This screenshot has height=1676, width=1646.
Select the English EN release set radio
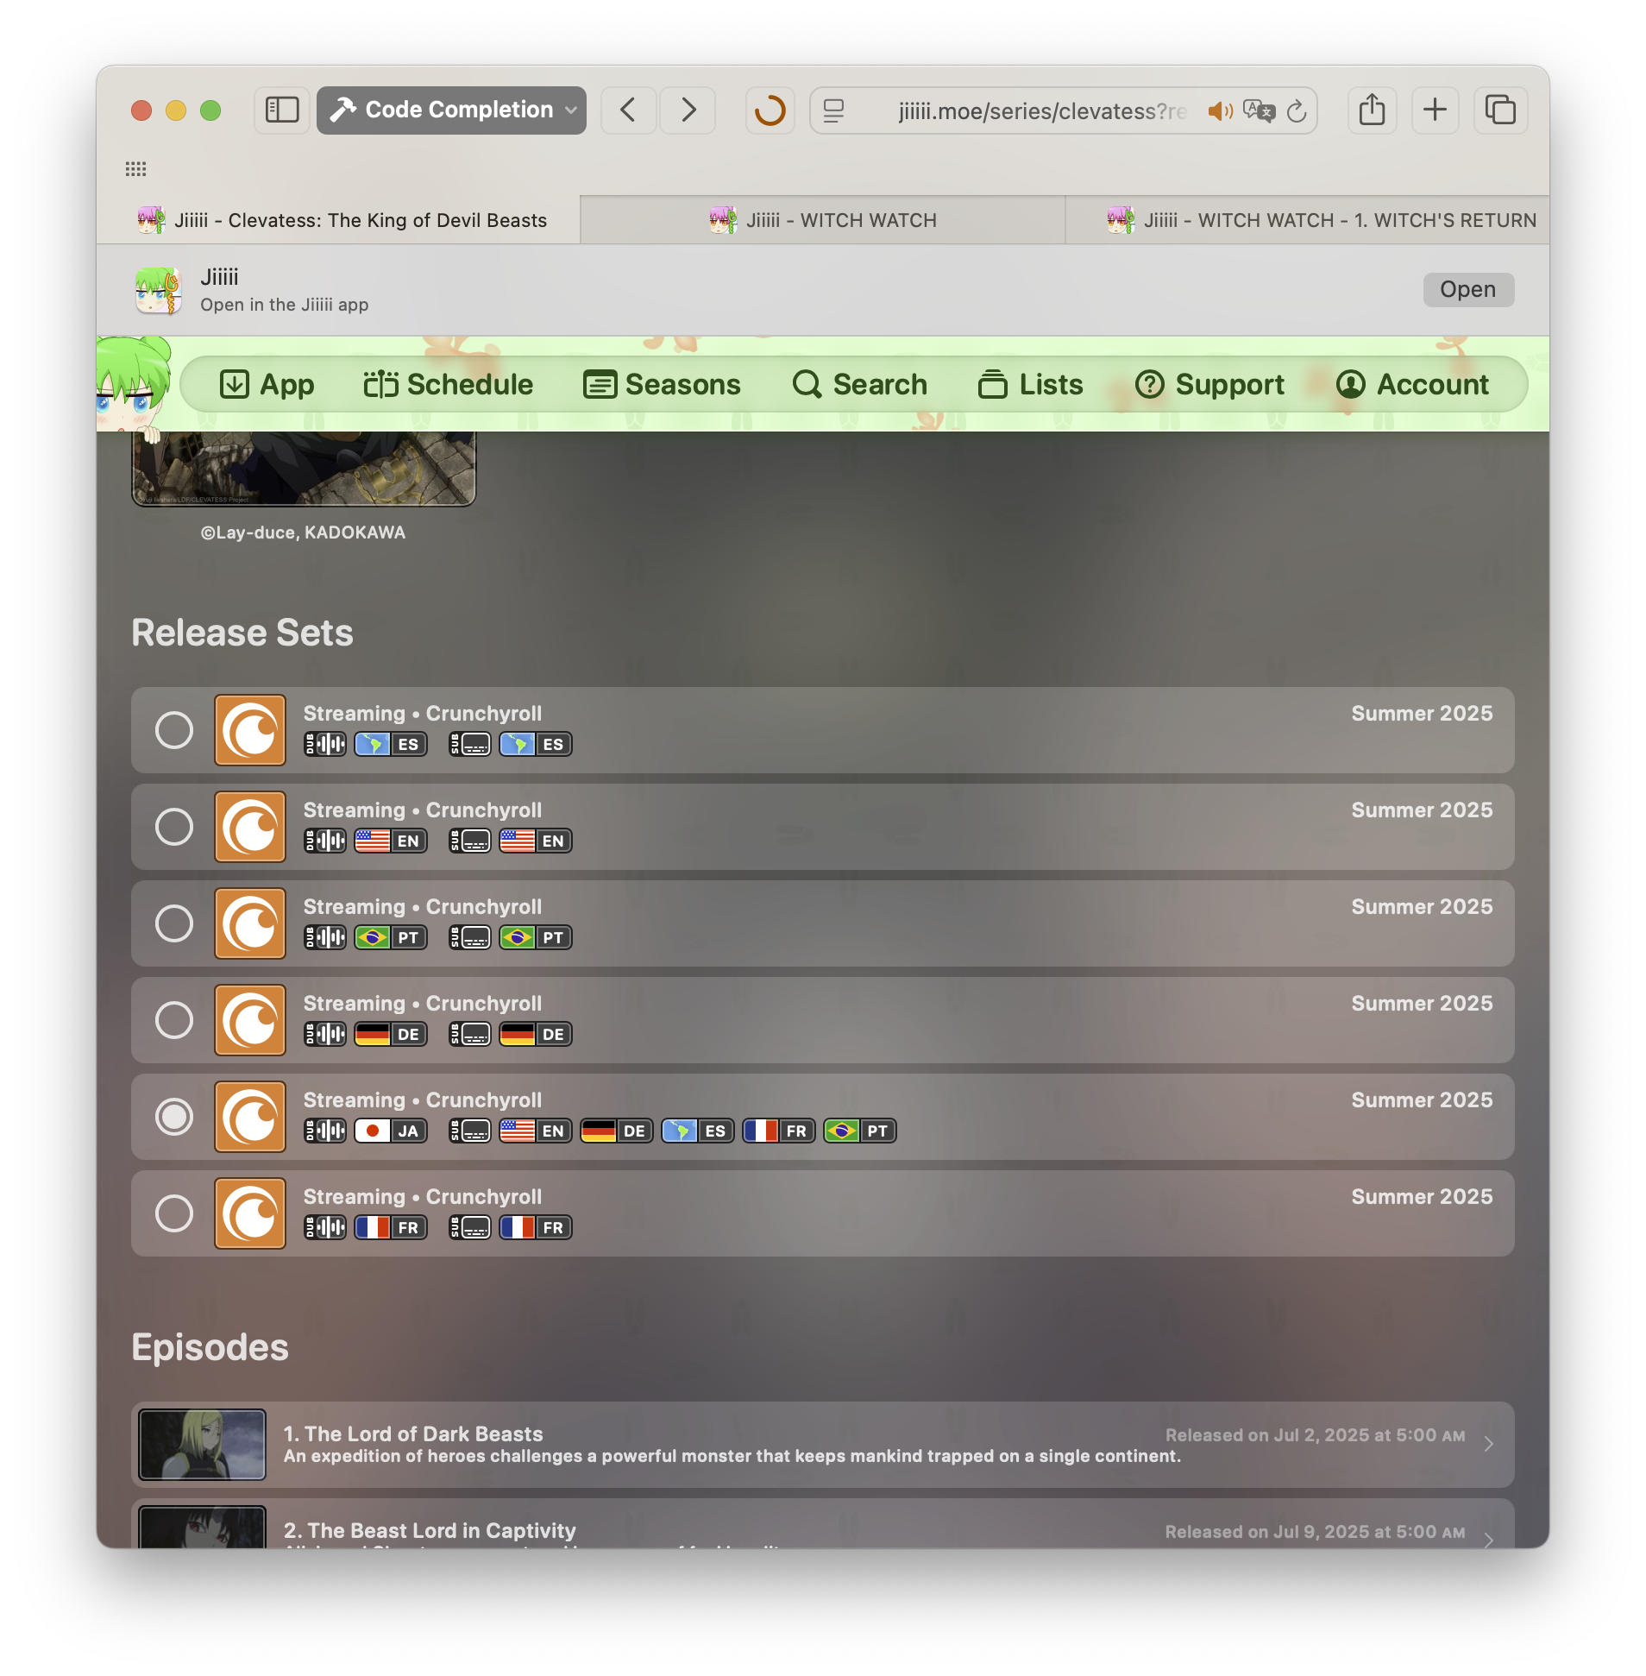tap(173, 827)
